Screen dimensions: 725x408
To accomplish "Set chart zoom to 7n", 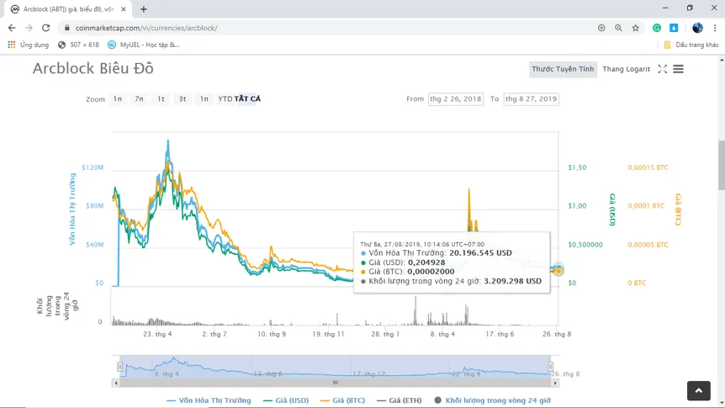I will pos(139,98).
